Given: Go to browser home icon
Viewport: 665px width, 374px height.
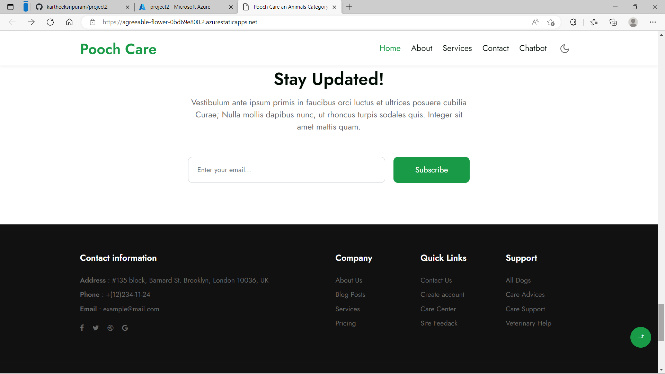Looking at the screenshot, I should click(69, 22).
